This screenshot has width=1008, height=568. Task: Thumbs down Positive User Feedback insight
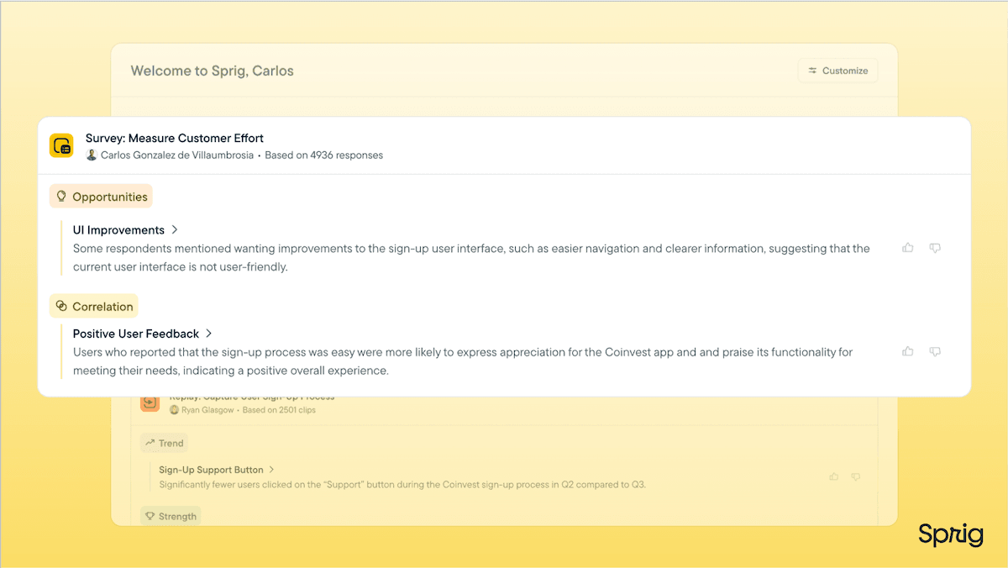935,352
